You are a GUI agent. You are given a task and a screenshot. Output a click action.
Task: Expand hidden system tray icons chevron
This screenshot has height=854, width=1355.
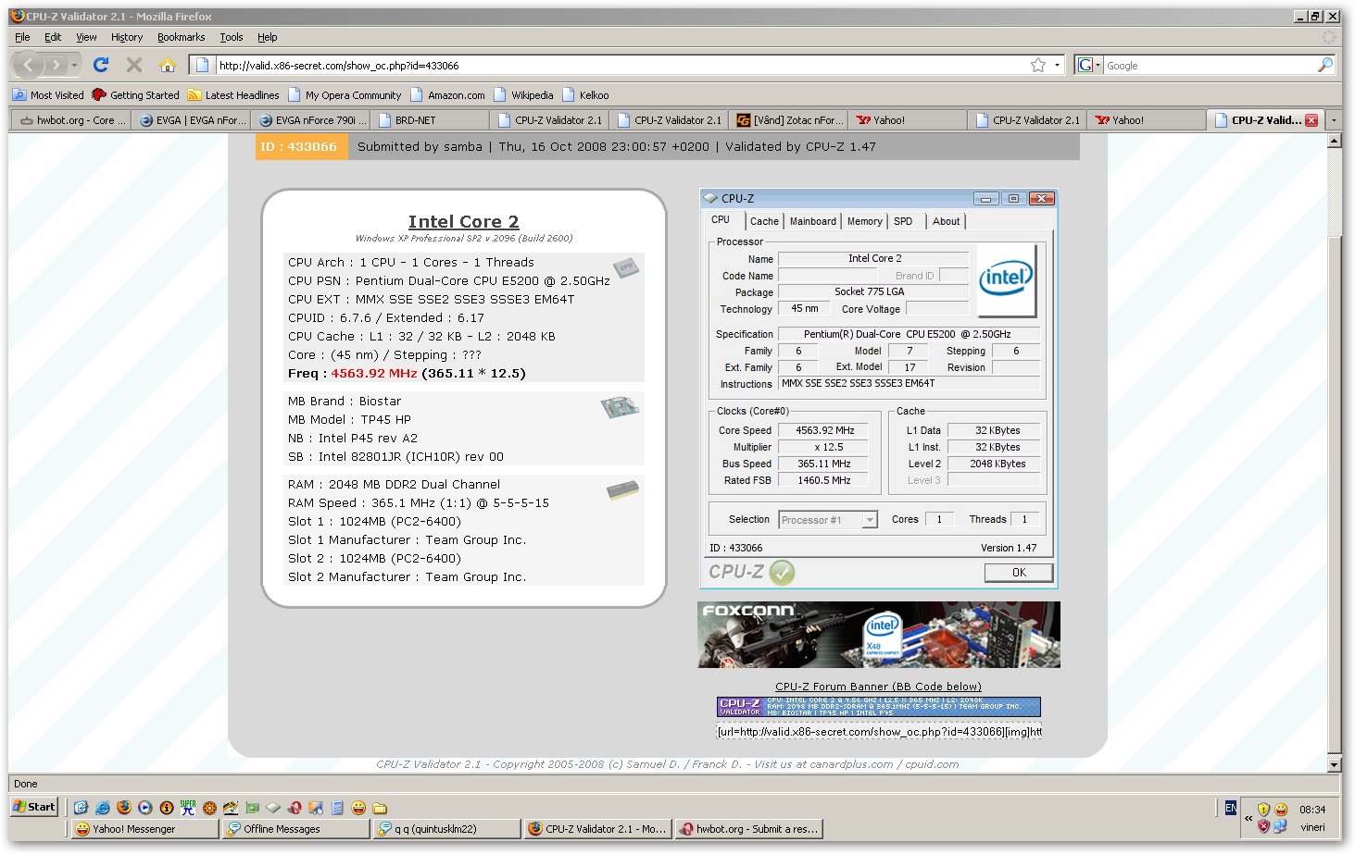(x=1248, y=818)
